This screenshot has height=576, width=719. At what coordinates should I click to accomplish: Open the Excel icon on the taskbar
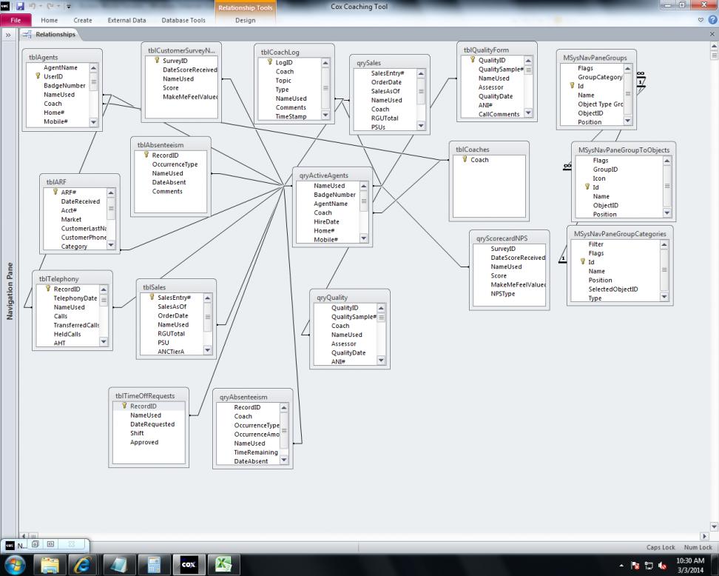pyautogui.click(x=223, y=565)
